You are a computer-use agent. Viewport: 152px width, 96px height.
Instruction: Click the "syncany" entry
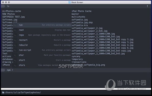click(76, 56)
